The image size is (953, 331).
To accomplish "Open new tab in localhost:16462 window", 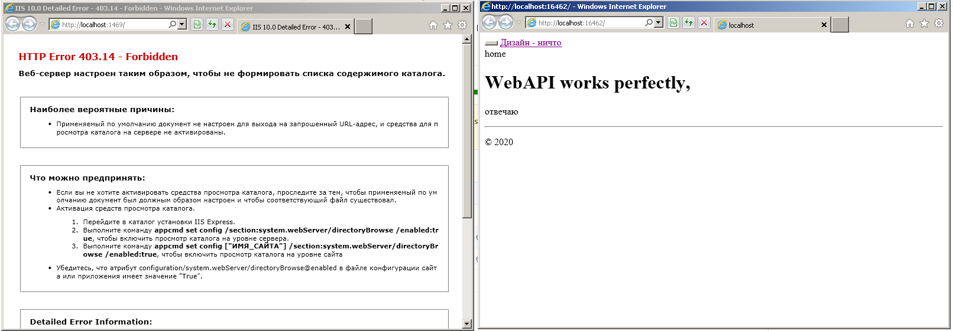I will click(839, 25).
